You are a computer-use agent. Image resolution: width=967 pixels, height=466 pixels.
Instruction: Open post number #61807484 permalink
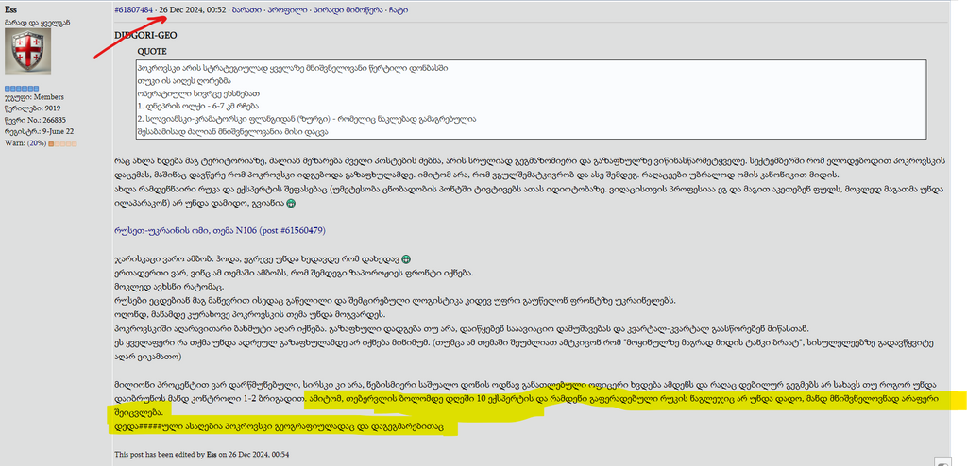(x=134, y=10)
